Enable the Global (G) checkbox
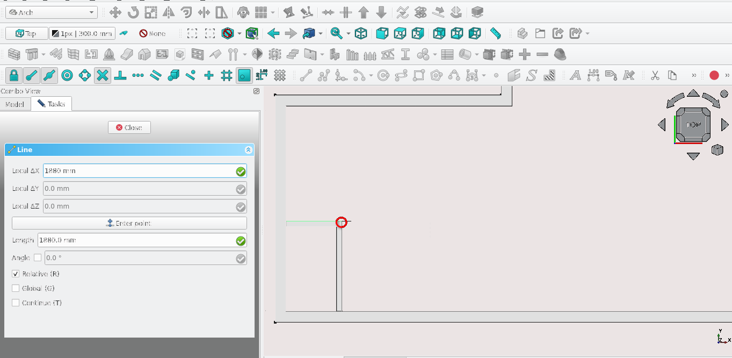The image size is (732, 358). (x=16, y=288)
